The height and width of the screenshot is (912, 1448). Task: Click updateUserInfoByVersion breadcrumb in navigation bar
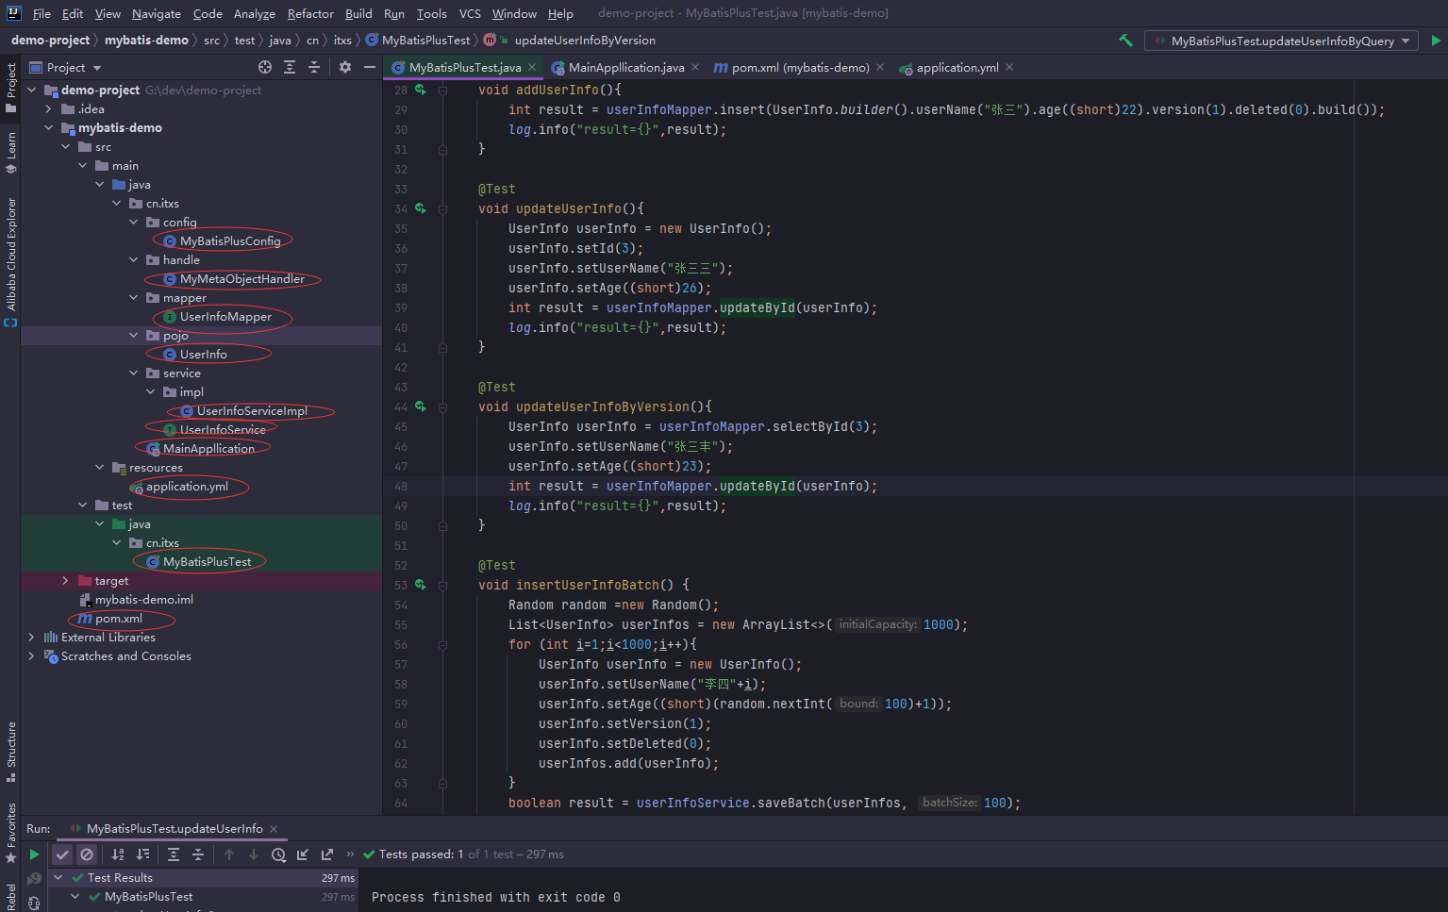[x=585, y=41]
